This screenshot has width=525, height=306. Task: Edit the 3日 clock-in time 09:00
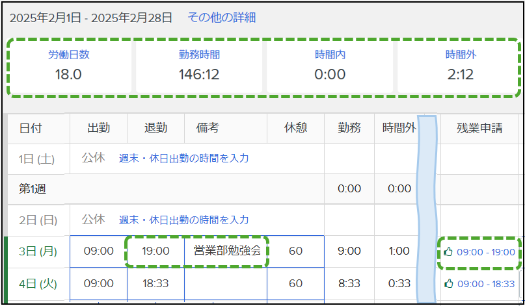tap(98, 251)
